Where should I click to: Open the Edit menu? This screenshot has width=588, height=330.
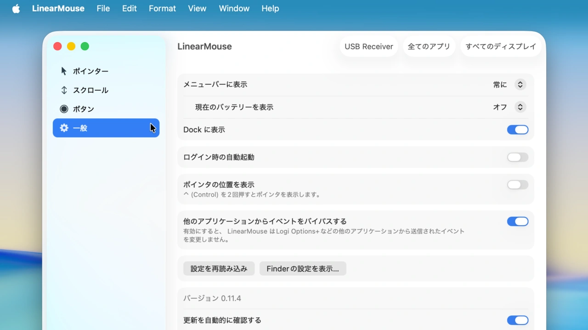click(130, 9)
